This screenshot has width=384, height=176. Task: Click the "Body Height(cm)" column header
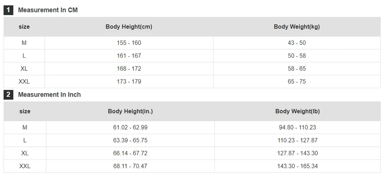click(129, 27)
